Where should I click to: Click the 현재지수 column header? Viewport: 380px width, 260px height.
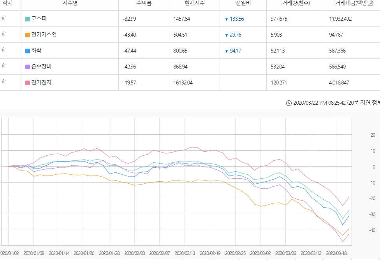click(x=195, y=3)
